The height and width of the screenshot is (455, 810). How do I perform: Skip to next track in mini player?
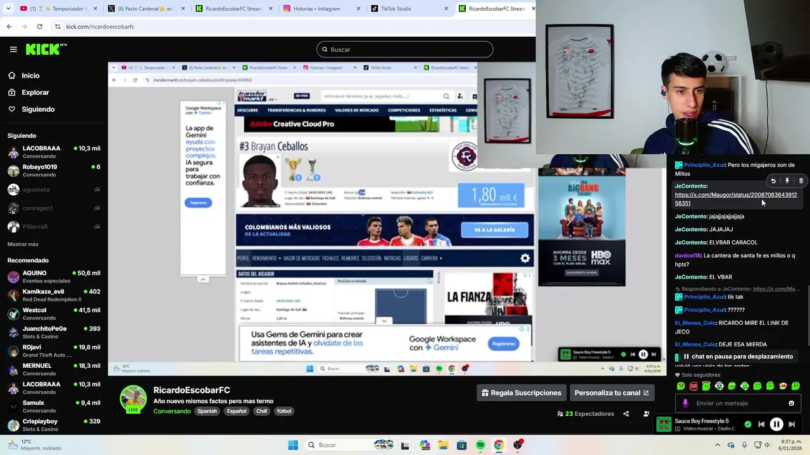[x=792, y=425]
